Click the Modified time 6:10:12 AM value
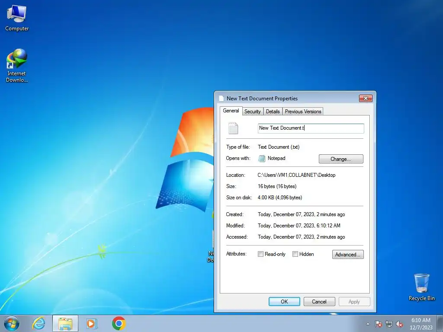443x332 pixels. [299, 226]
